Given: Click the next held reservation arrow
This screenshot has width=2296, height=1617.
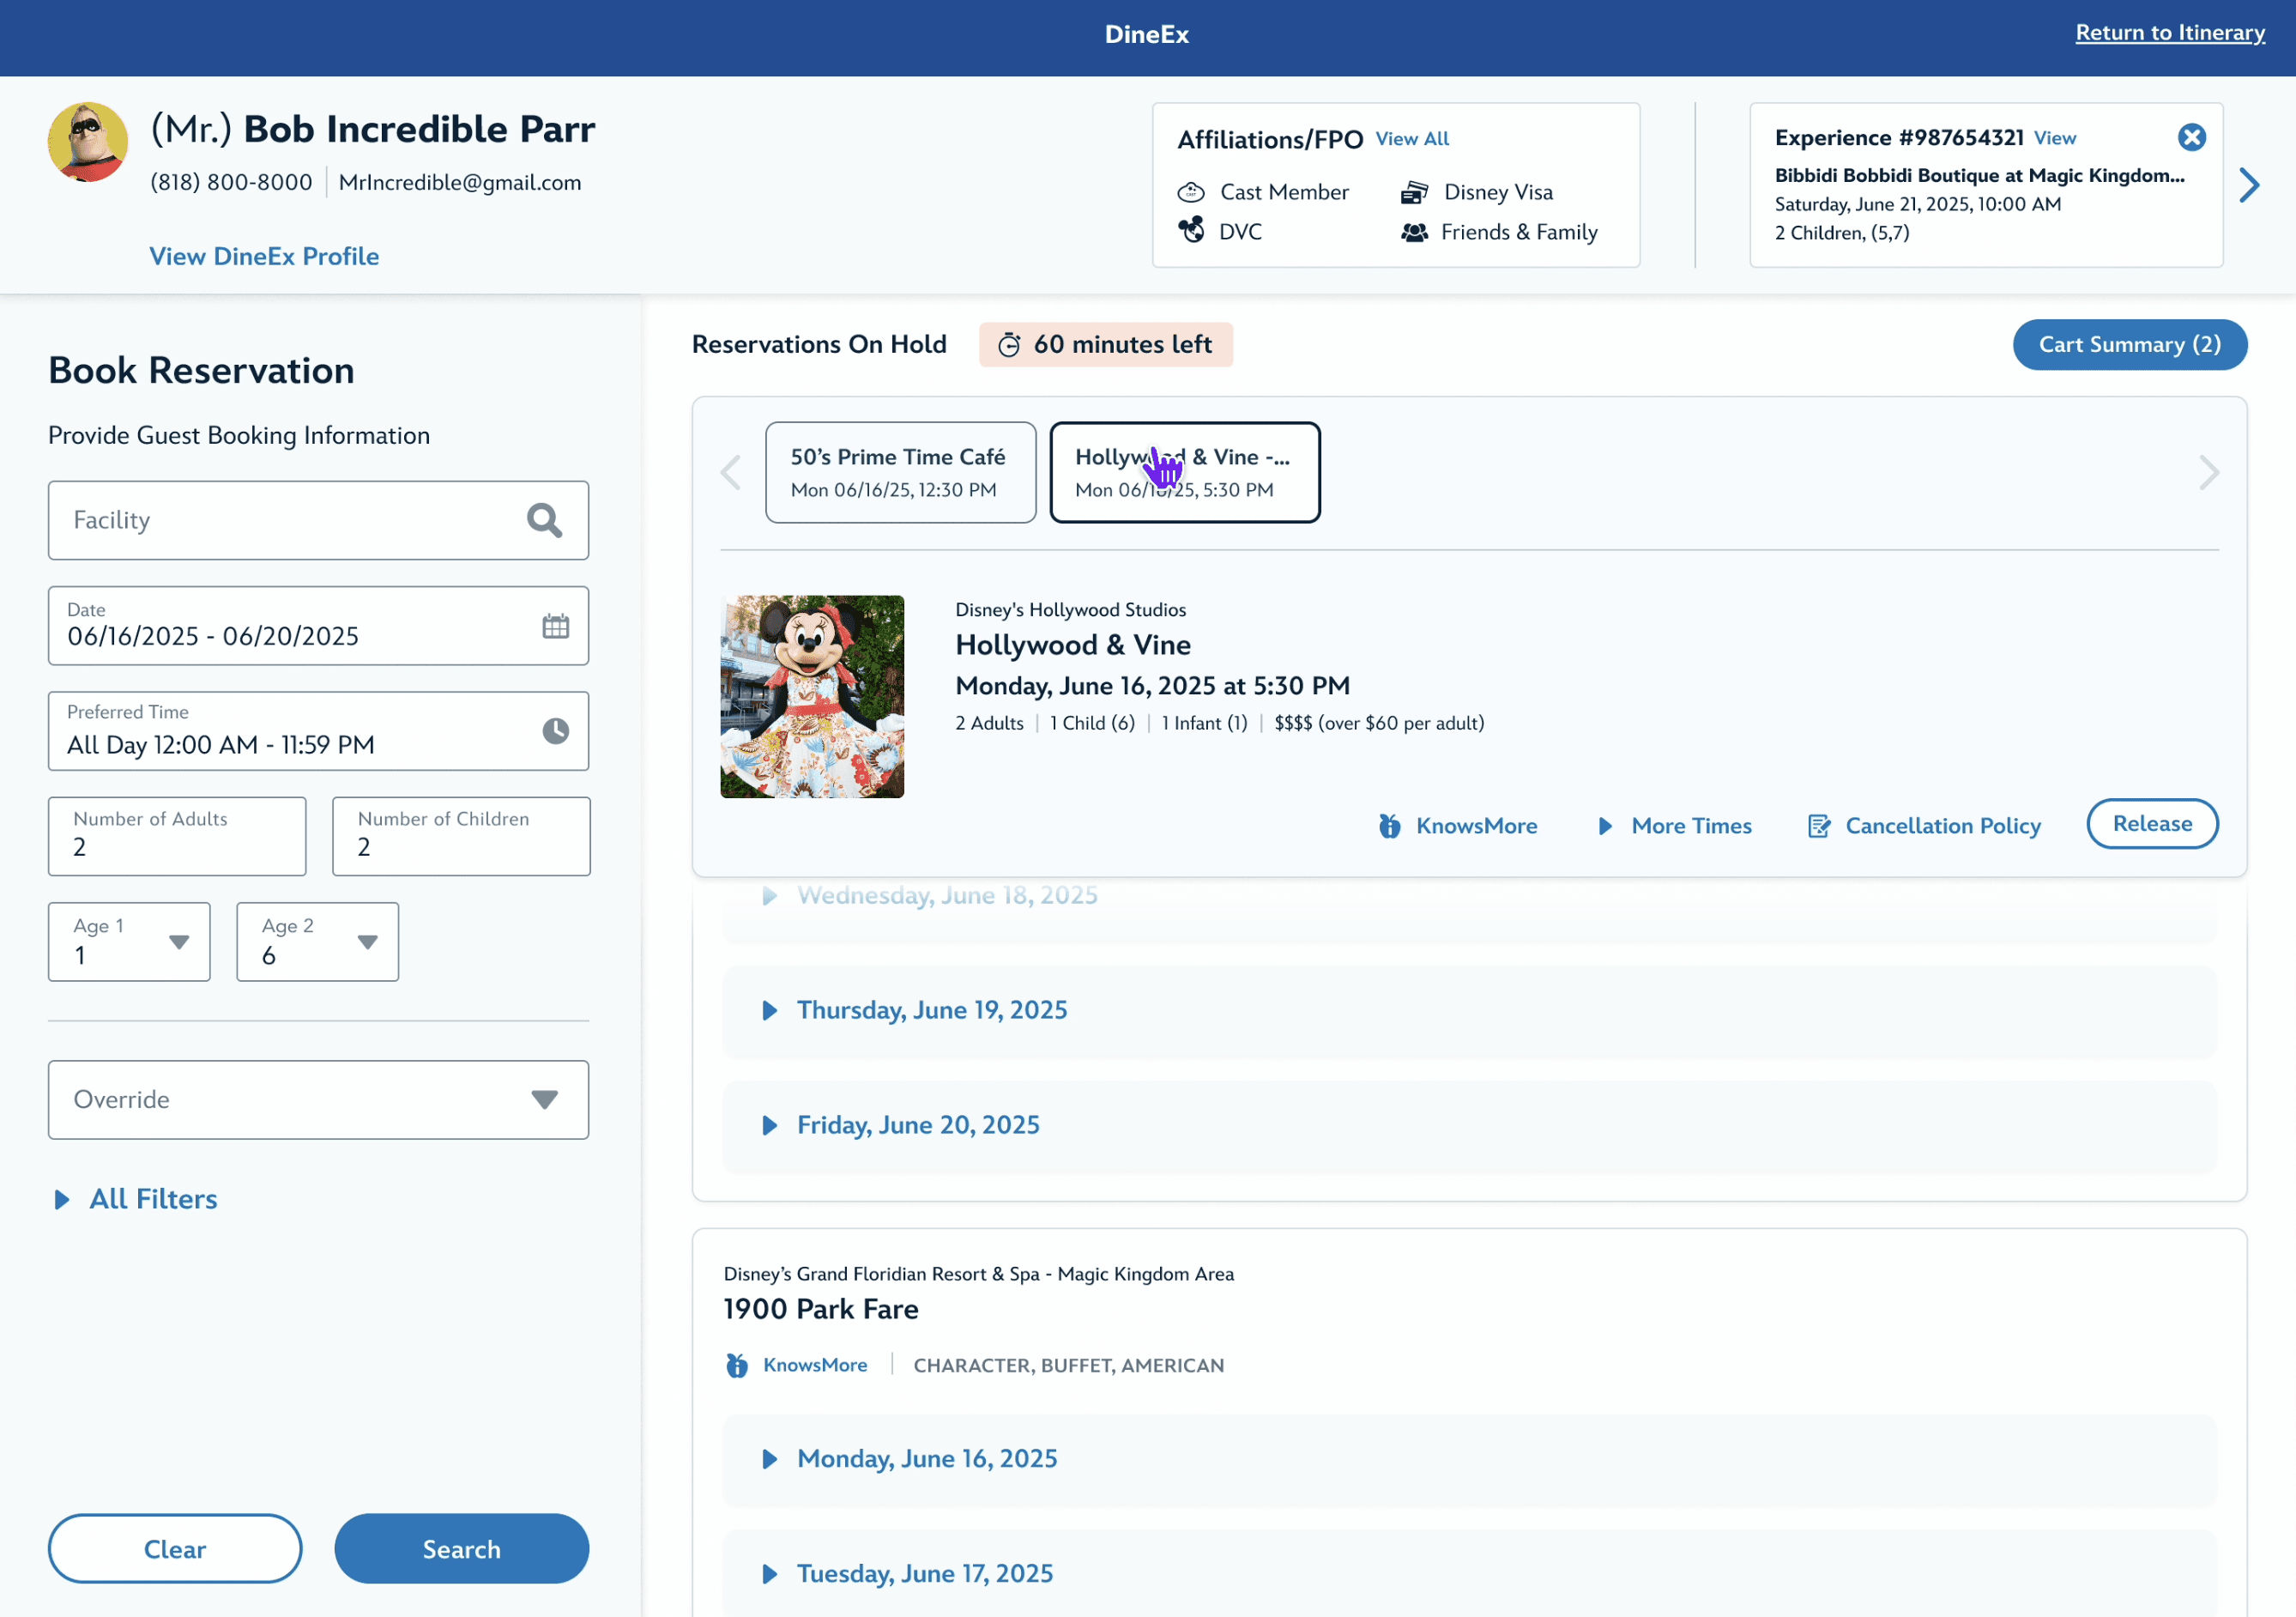Looking at the screenshot, I should pos(2208,472).
